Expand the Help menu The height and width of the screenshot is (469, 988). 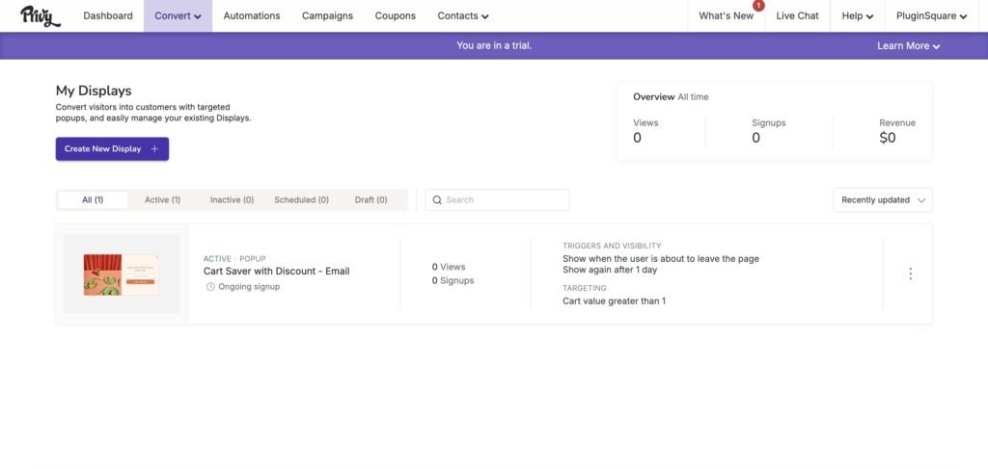point(857,16)
